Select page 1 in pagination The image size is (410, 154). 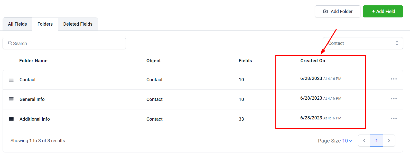376,141
